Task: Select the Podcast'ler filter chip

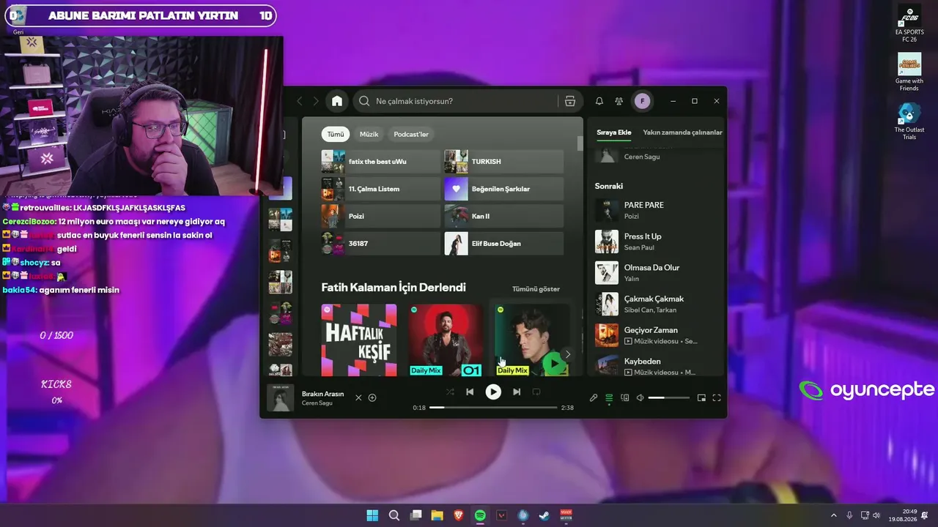Action: (411, 135)
